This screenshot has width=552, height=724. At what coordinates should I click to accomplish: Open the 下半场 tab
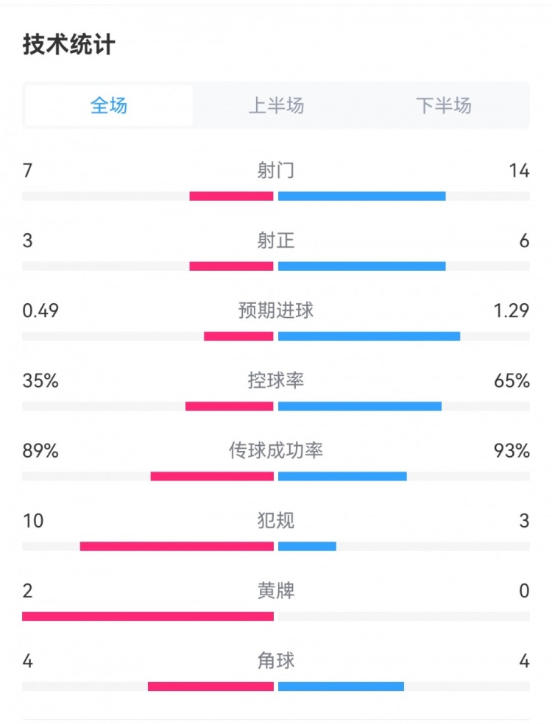[443, 105]
